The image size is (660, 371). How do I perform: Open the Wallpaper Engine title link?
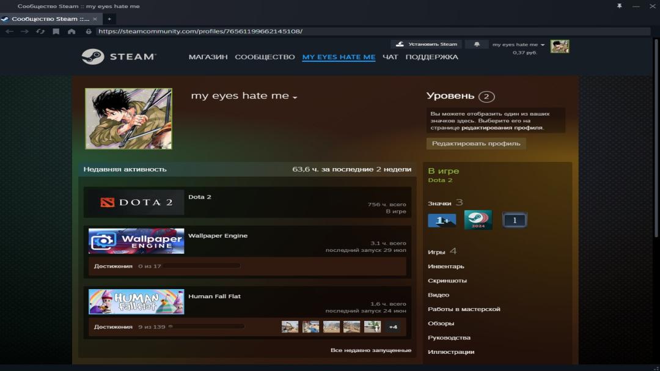tap(218, 235)
